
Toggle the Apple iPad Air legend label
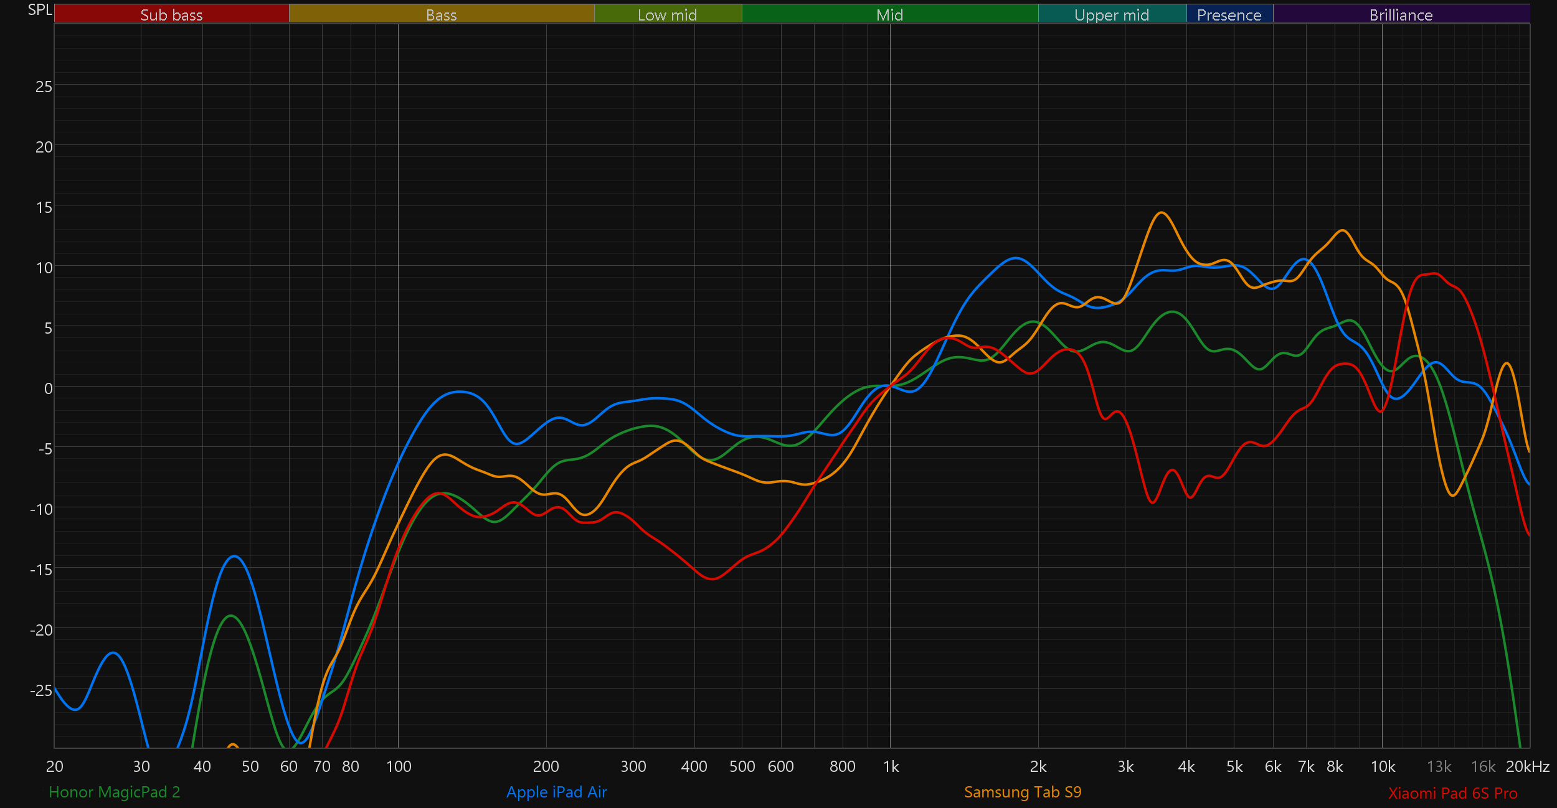(556, 792)
